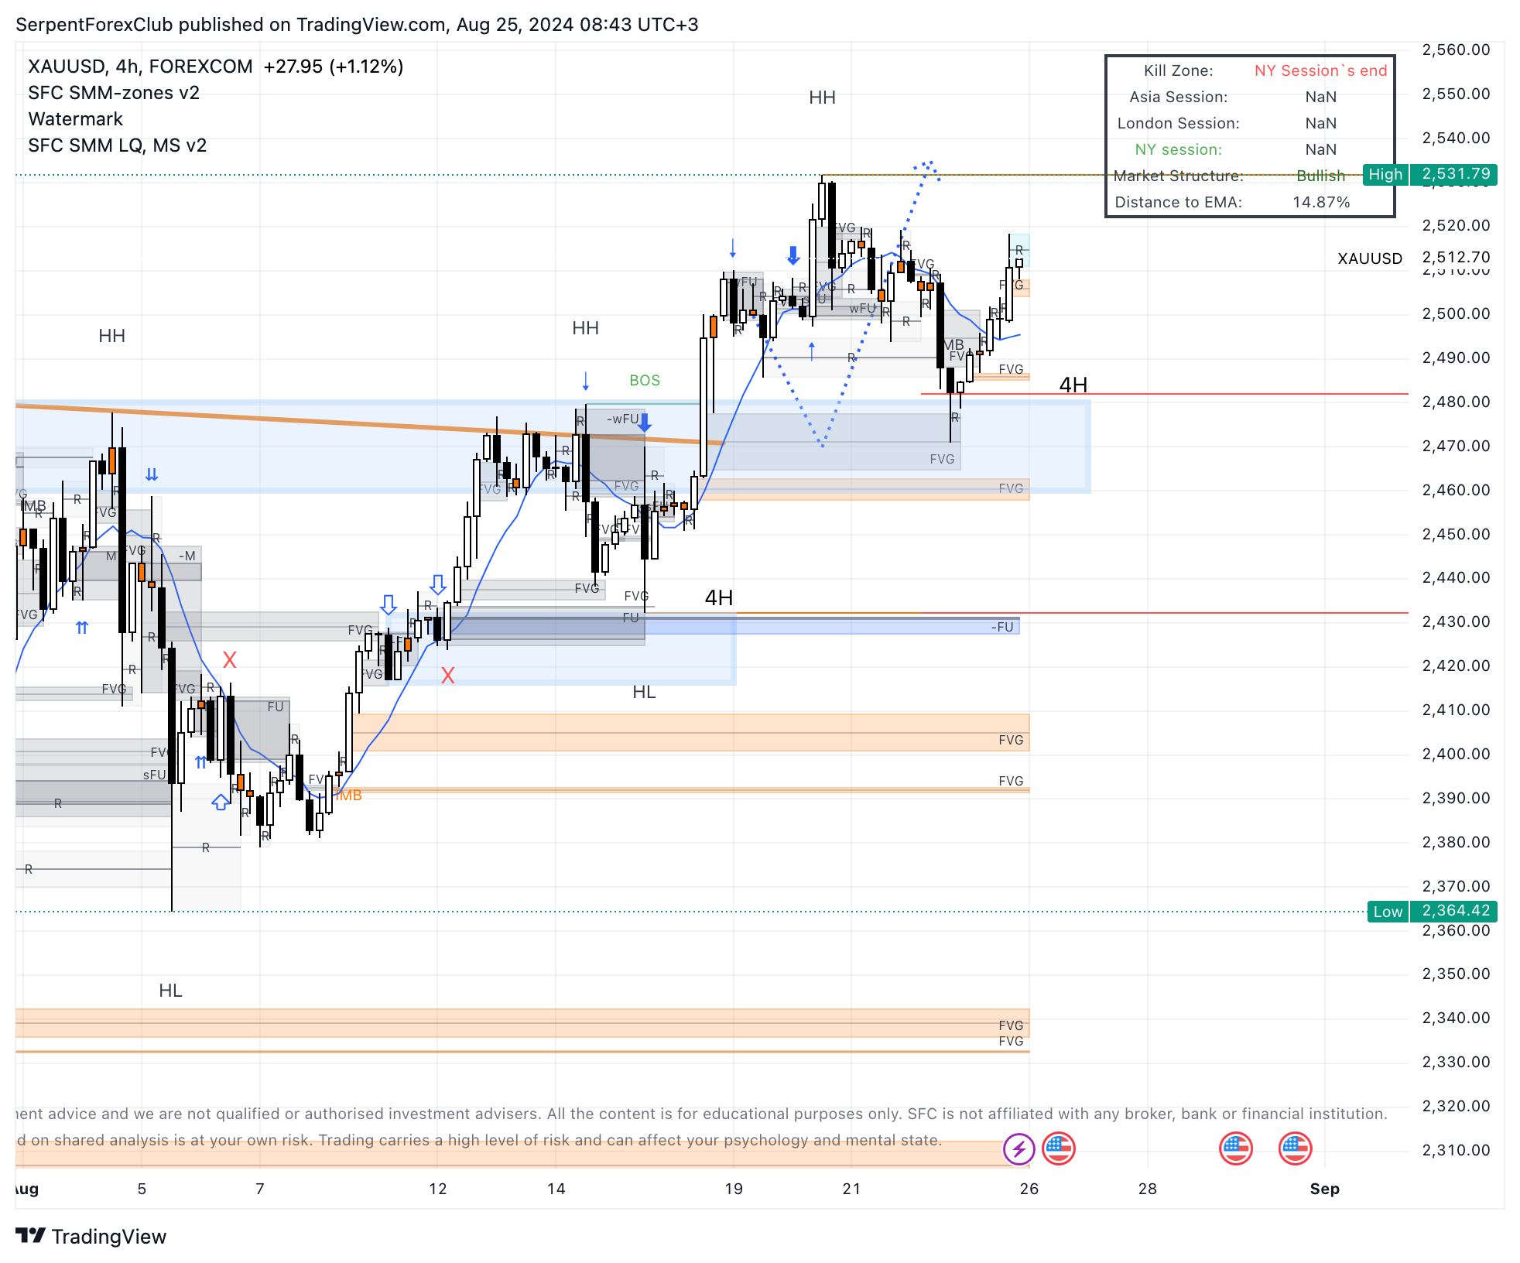
Task: Click the sFU zone label
Action: tap(154, 775)
